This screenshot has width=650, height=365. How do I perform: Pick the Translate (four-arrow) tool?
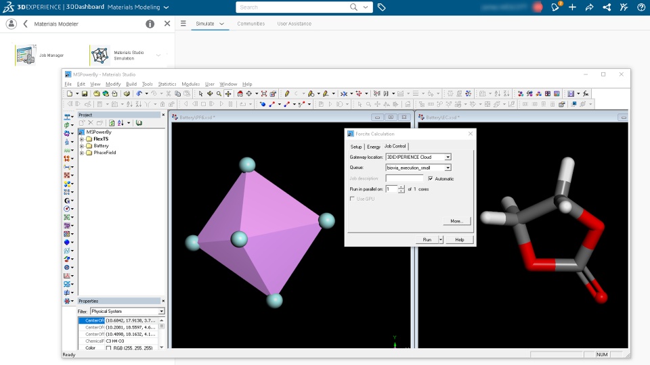[x=228, y=94]
